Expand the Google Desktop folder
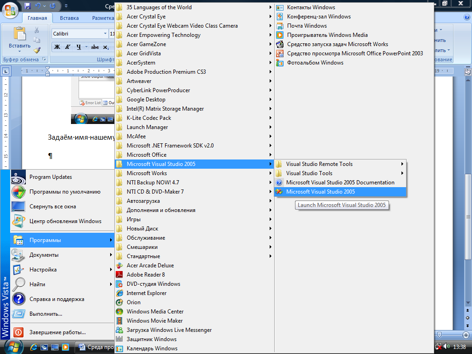The width and height of the screenshot is (472, 354). point(195,100)
